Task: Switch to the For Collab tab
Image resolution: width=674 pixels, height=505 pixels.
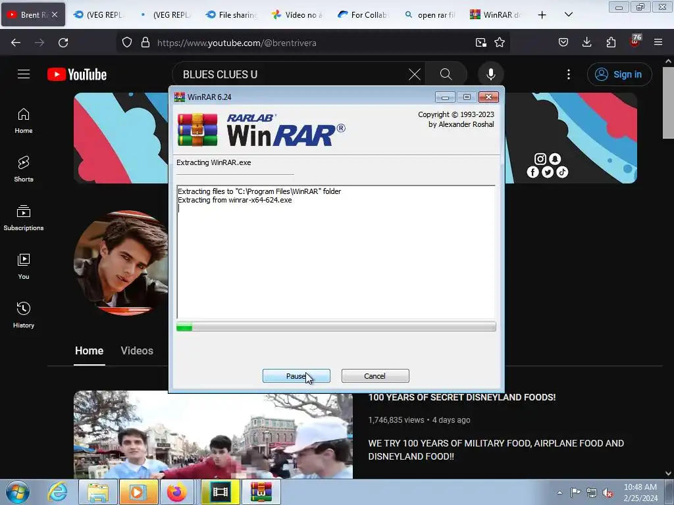Action: coord(363,15)
